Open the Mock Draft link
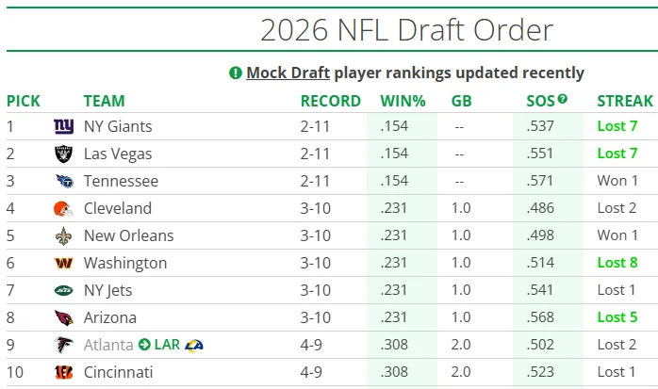Viewport: 658px width, 389px height. [288, 73]
